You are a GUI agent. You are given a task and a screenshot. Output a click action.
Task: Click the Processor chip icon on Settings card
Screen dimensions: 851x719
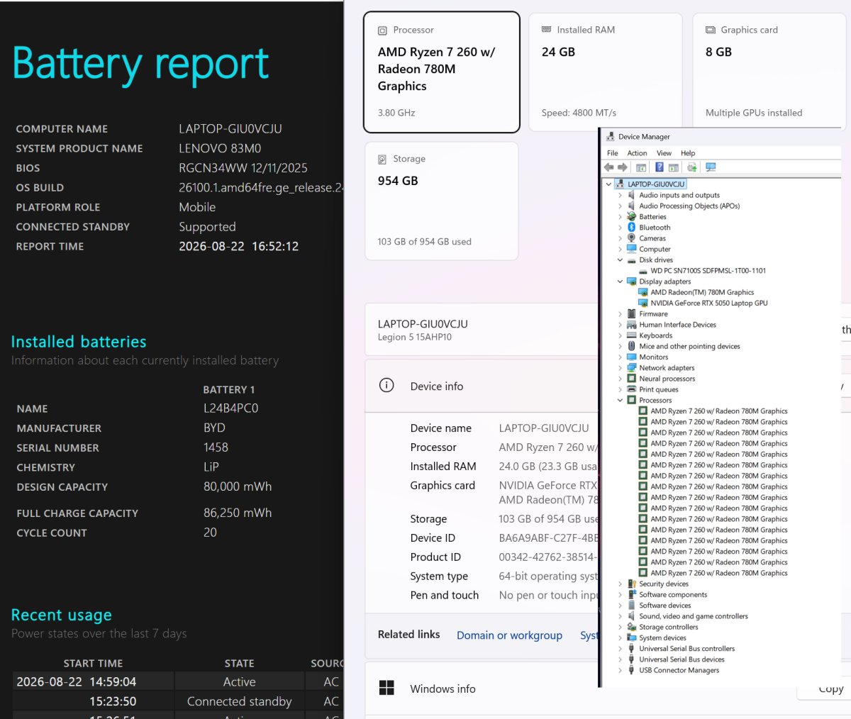tap(383, 30)
